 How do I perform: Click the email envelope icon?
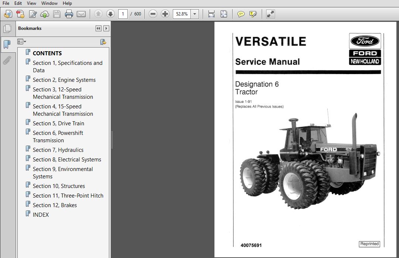[x=81, y=14]
